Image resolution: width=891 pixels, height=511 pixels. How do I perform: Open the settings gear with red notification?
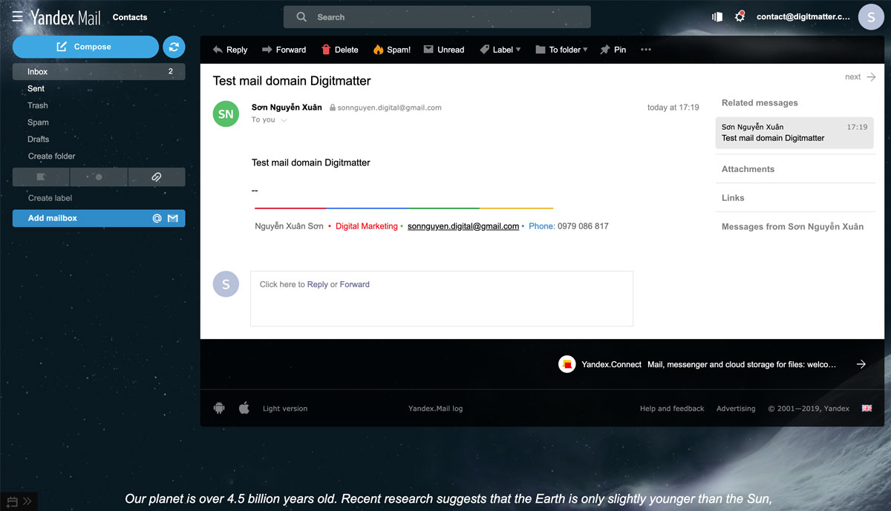740,16
